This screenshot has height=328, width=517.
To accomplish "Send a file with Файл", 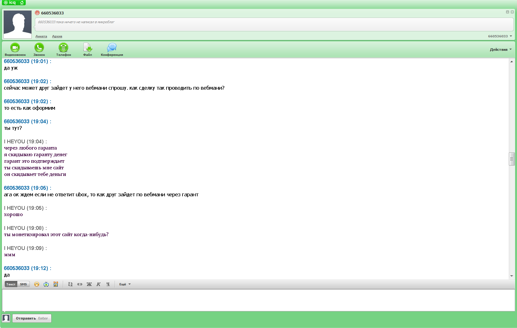I will point(88,50).
